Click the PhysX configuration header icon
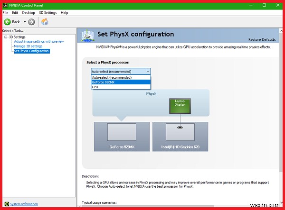 click(87, 36)
